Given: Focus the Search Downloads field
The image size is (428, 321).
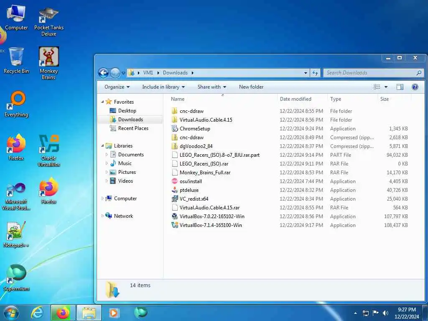Looking at the screenshot, I should click(373, 73).
